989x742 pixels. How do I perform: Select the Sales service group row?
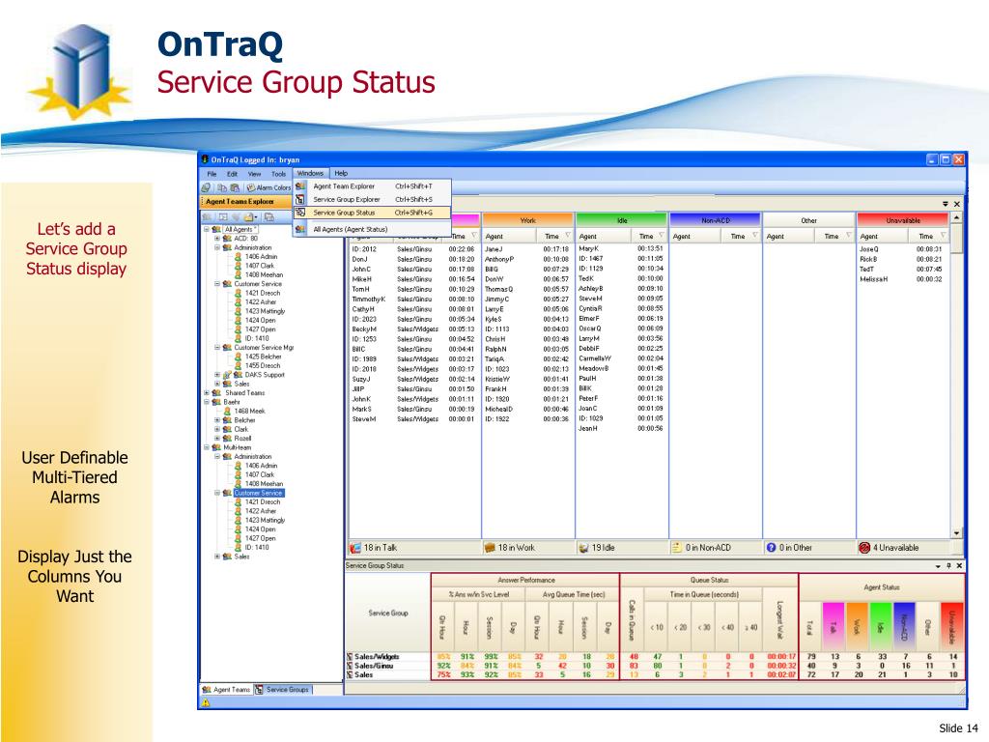click(655, 674)
